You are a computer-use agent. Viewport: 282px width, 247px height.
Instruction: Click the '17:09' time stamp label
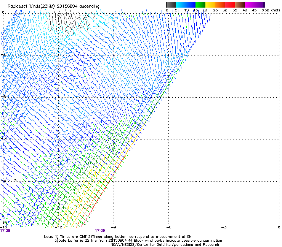(x=100, y=231)
